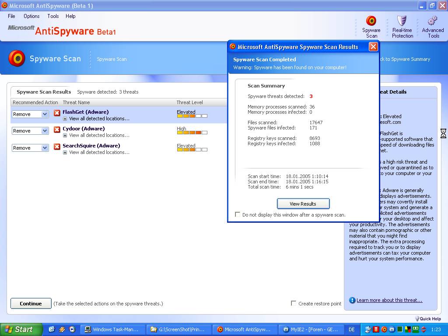Expand detected locations under FlashGet
This screenshot has width=448, height=336.
click(65, 119)
